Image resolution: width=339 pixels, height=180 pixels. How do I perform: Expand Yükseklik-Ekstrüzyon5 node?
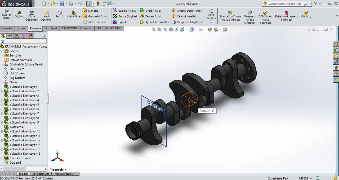pos(2,105)
